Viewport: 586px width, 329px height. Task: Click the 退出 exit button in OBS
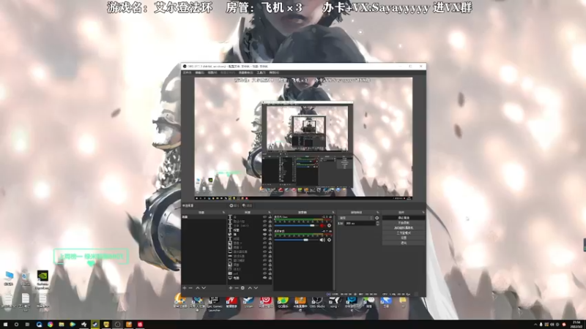pos(404,243)
